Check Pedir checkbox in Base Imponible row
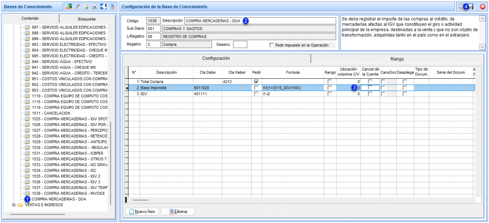 point(256,88)
